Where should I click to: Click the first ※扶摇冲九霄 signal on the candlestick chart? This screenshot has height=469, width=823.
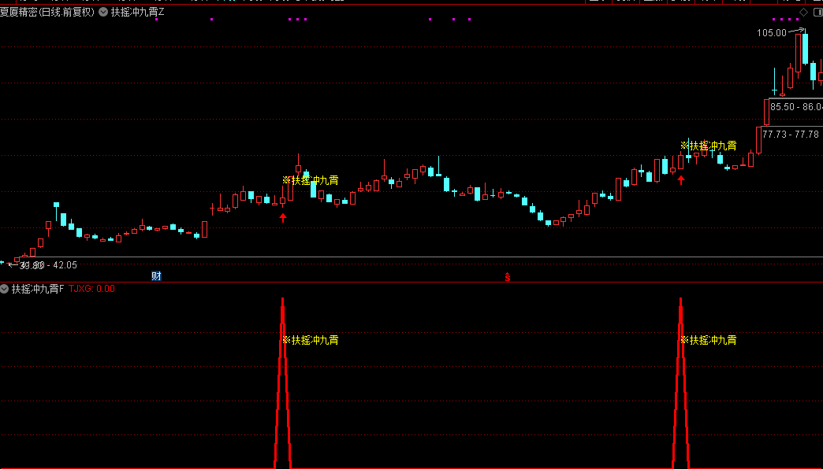point(310,180)
